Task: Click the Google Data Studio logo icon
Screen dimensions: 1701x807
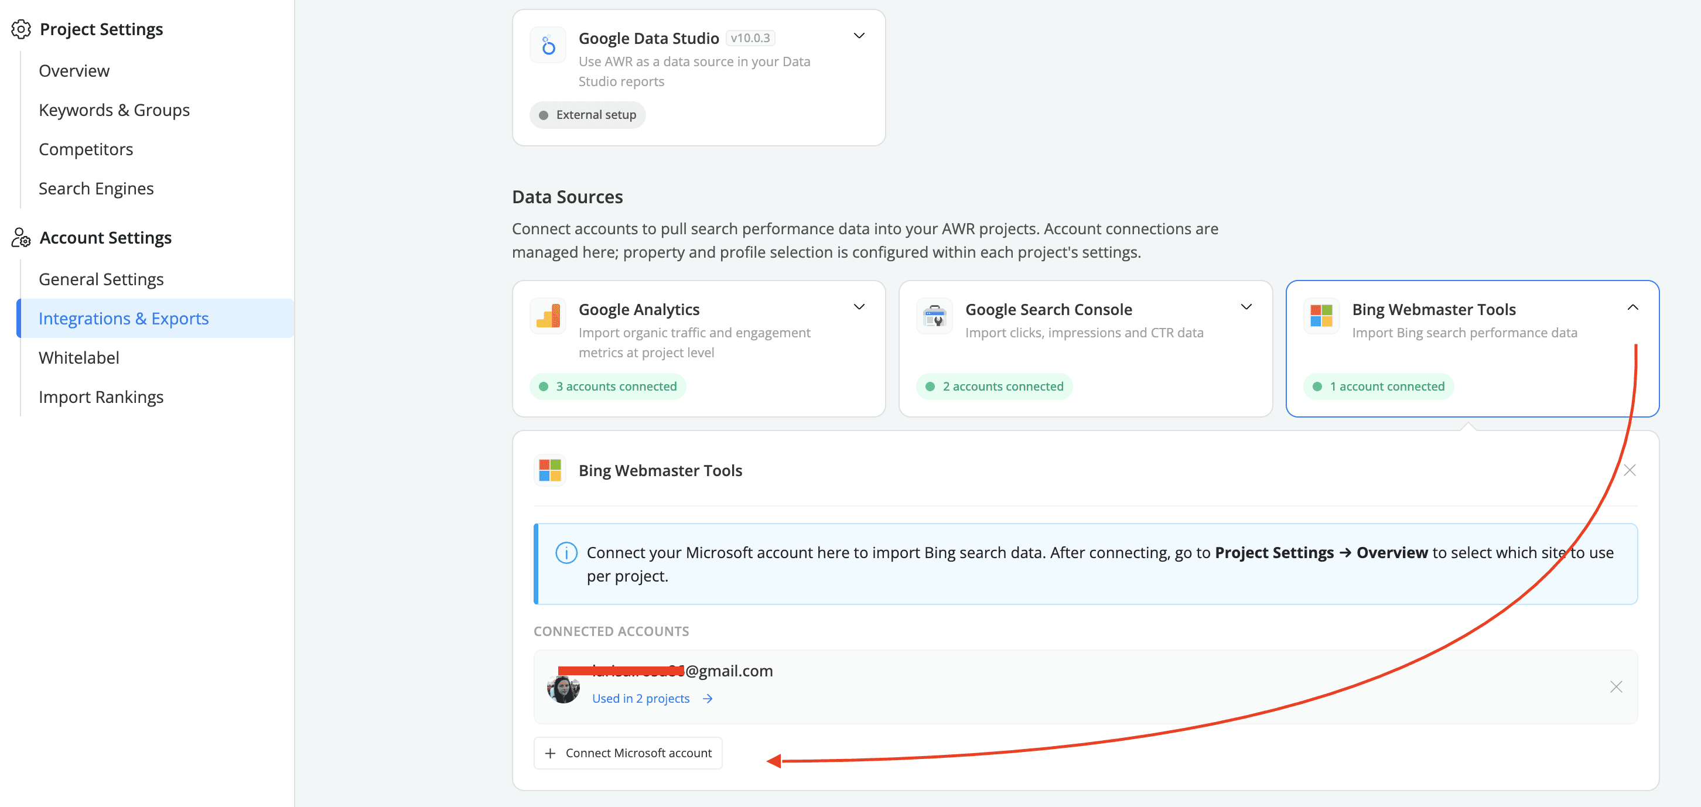Action: (x=548, y=45)
